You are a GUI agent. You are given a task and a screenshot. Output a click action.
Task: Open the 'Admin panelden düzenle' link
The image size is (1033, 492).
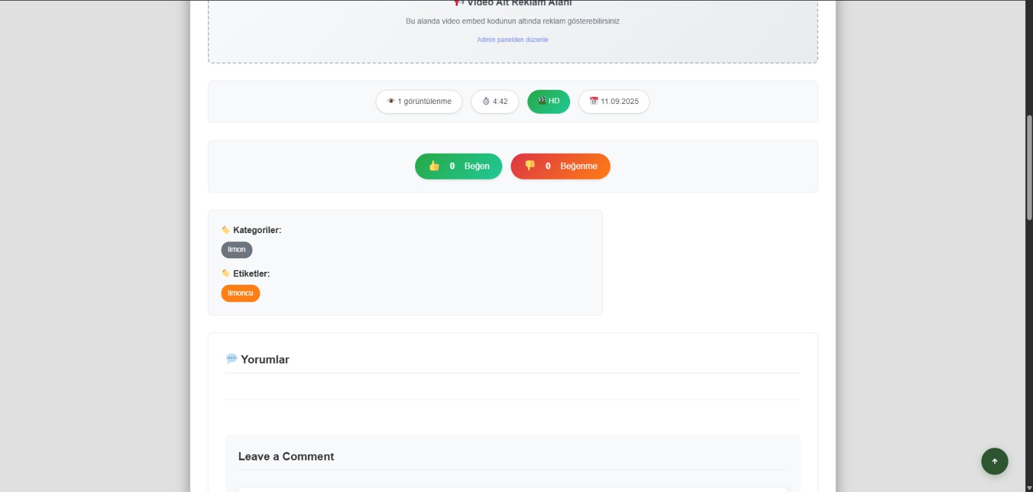[513, 40]
